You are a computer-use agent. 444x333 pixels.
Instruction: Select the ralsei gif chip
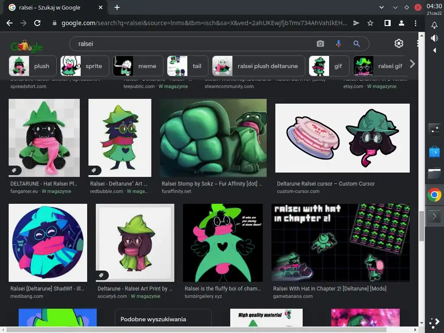(x=381, y=66)
